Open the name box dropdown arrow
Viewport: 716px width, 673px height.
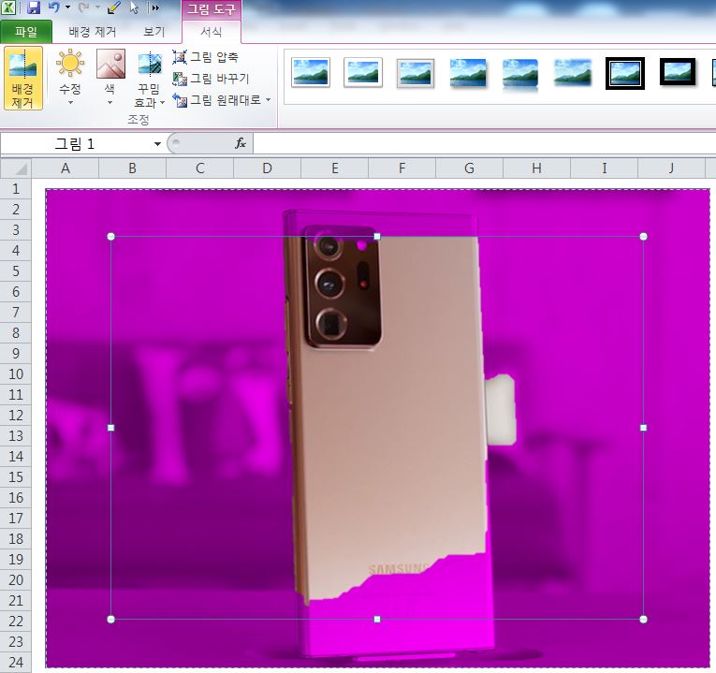(157, 144)
